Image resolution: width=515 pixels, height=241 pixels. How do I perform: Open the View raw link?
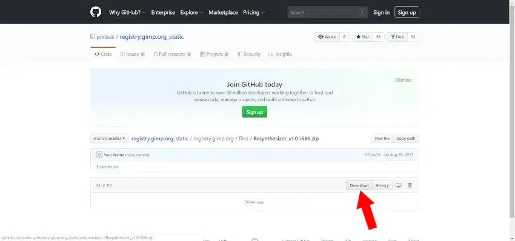254,202
